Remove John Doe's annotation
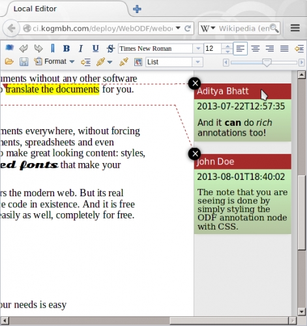Screen dimensions: 307x326 195,154
